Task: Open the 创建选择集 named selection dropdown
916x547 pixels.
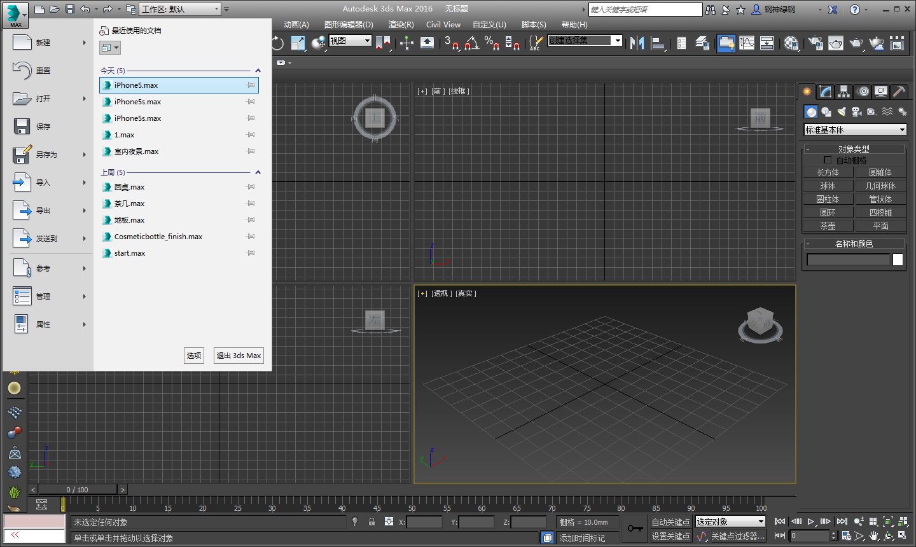Action: point(585,41)
